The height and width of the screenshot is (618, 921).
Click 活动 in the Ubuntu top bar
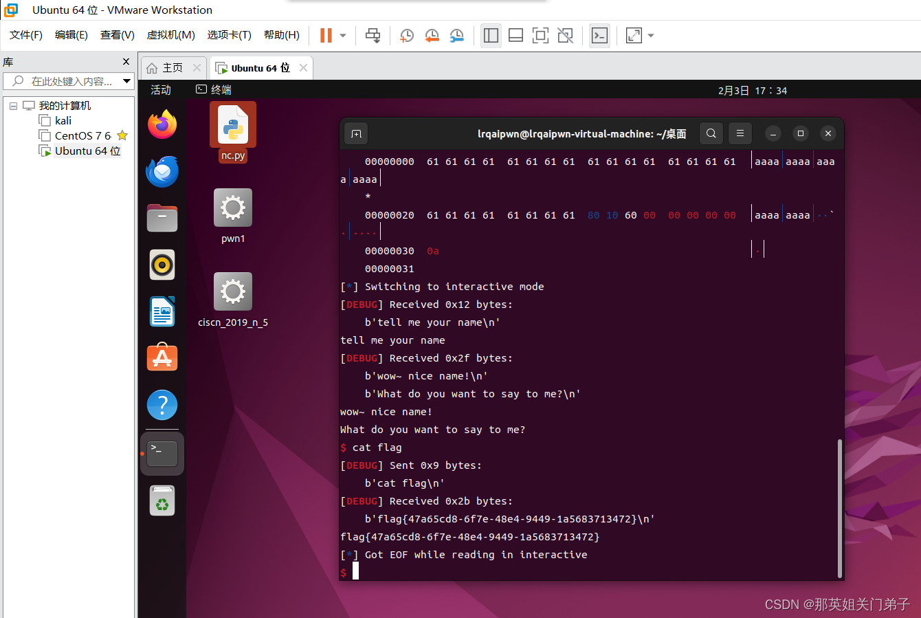click(x=161, y=90)
